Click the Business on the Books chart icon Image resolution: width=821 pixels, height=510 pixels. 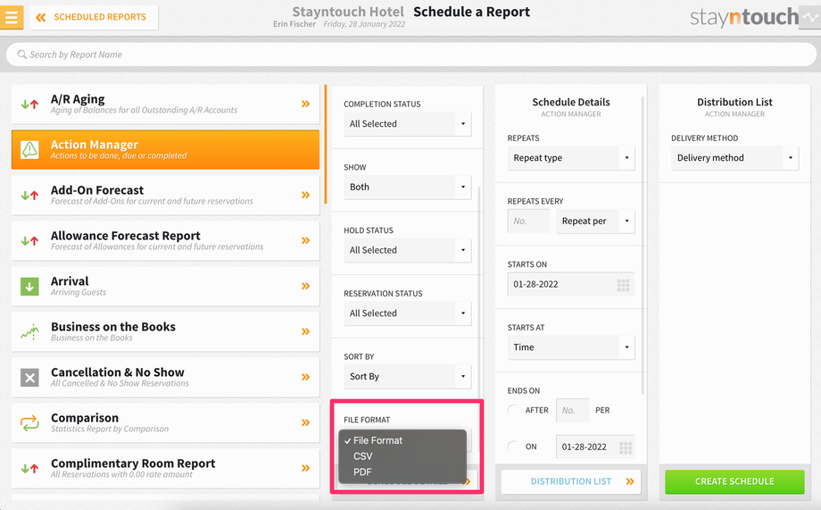point(29,331)
